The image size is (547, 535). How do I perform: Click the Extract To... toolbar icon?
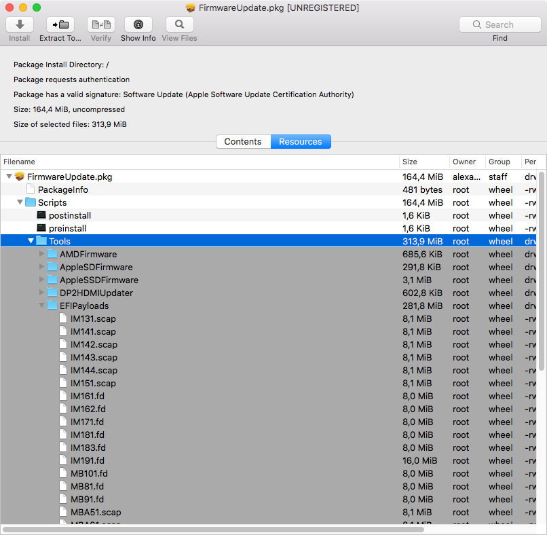pos(60,24)
